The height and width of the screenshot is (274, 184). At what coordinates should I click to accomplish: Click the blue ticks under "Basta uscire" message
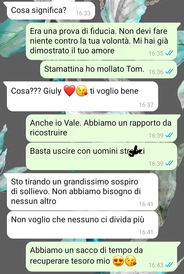(x=169, y=163)
